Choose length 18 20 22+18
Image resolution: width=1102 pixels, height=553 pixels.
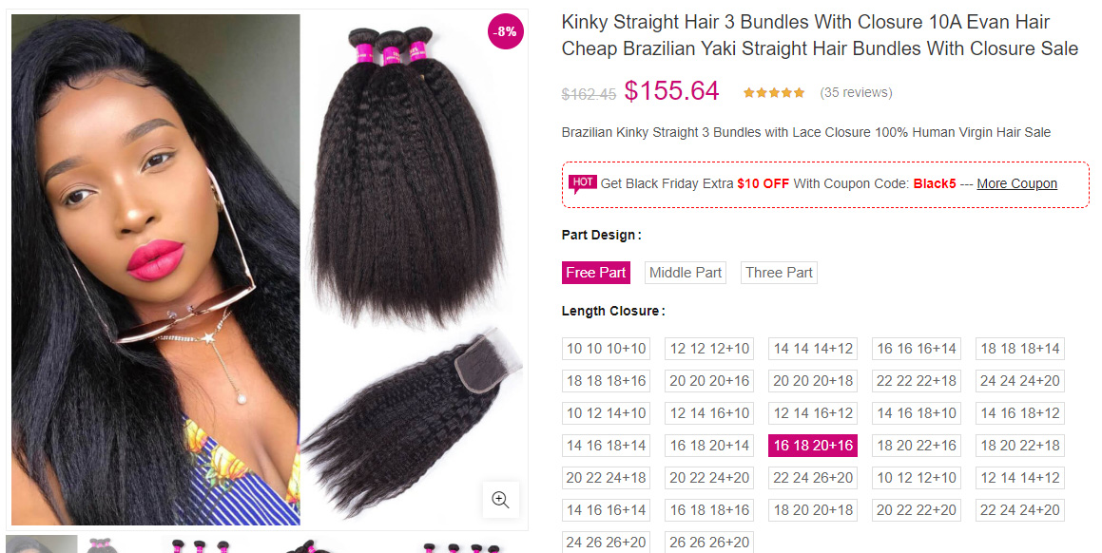(x=1020, y=446)
